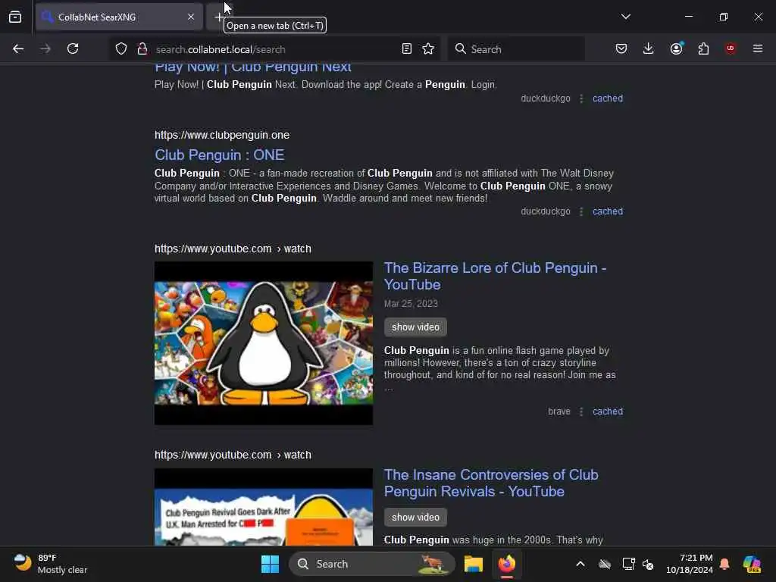
Task: Click taskbar Search box
Action: coord(371,564)
